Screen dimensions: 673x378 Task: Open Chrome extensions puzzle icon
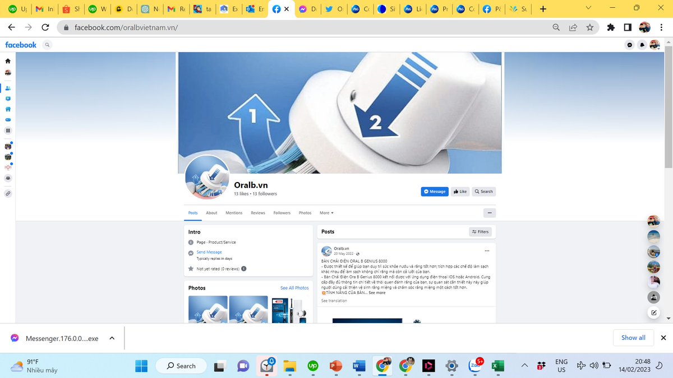click(x=611, y=27)
